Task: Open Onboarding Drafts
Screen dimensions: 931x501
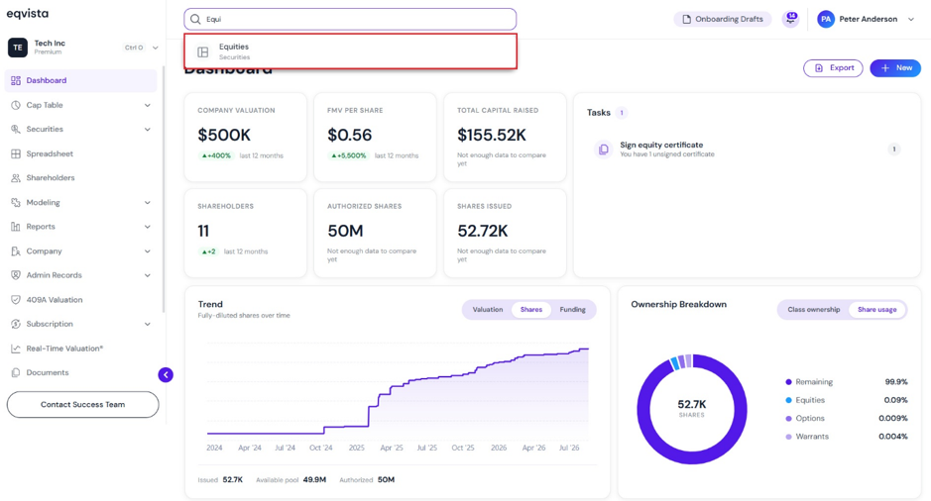Action: (723, 19)
